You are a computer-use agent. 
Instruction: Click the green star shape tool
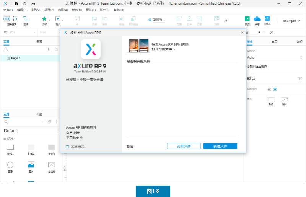(44, 19)
